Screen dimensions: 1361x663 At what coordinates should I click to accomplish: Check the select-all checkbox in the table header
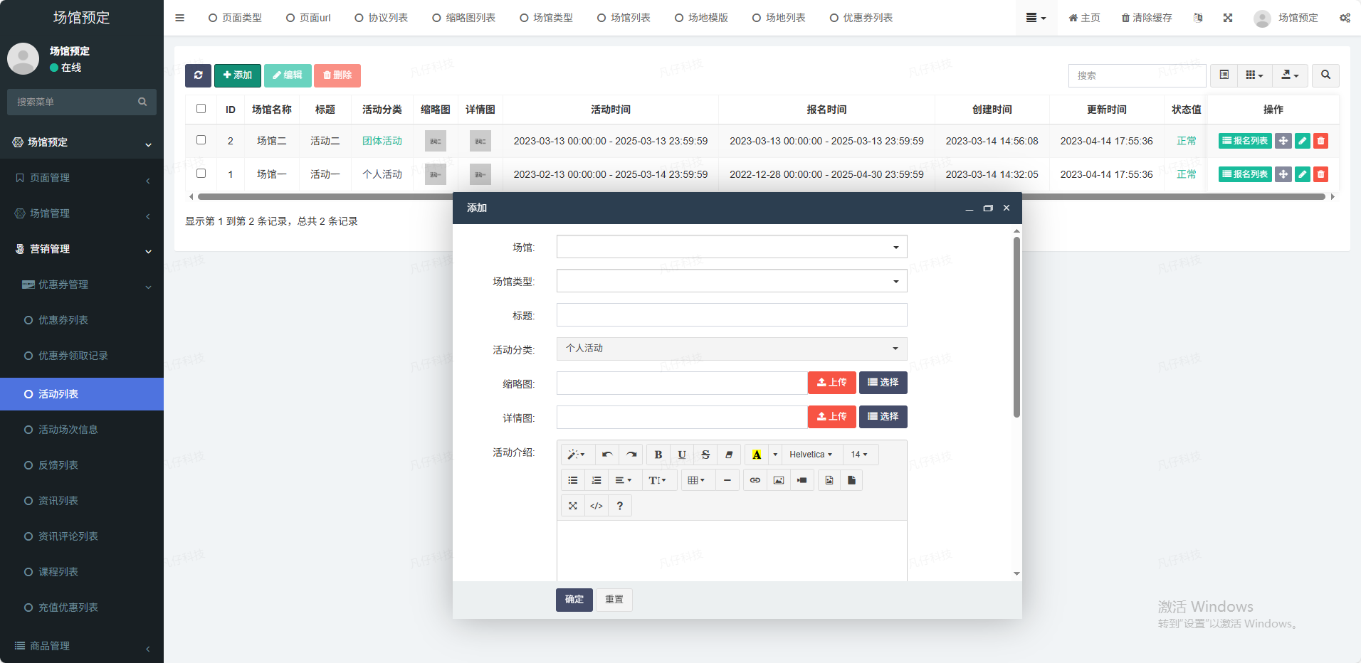pyautogui.click(x=201, y=109)
